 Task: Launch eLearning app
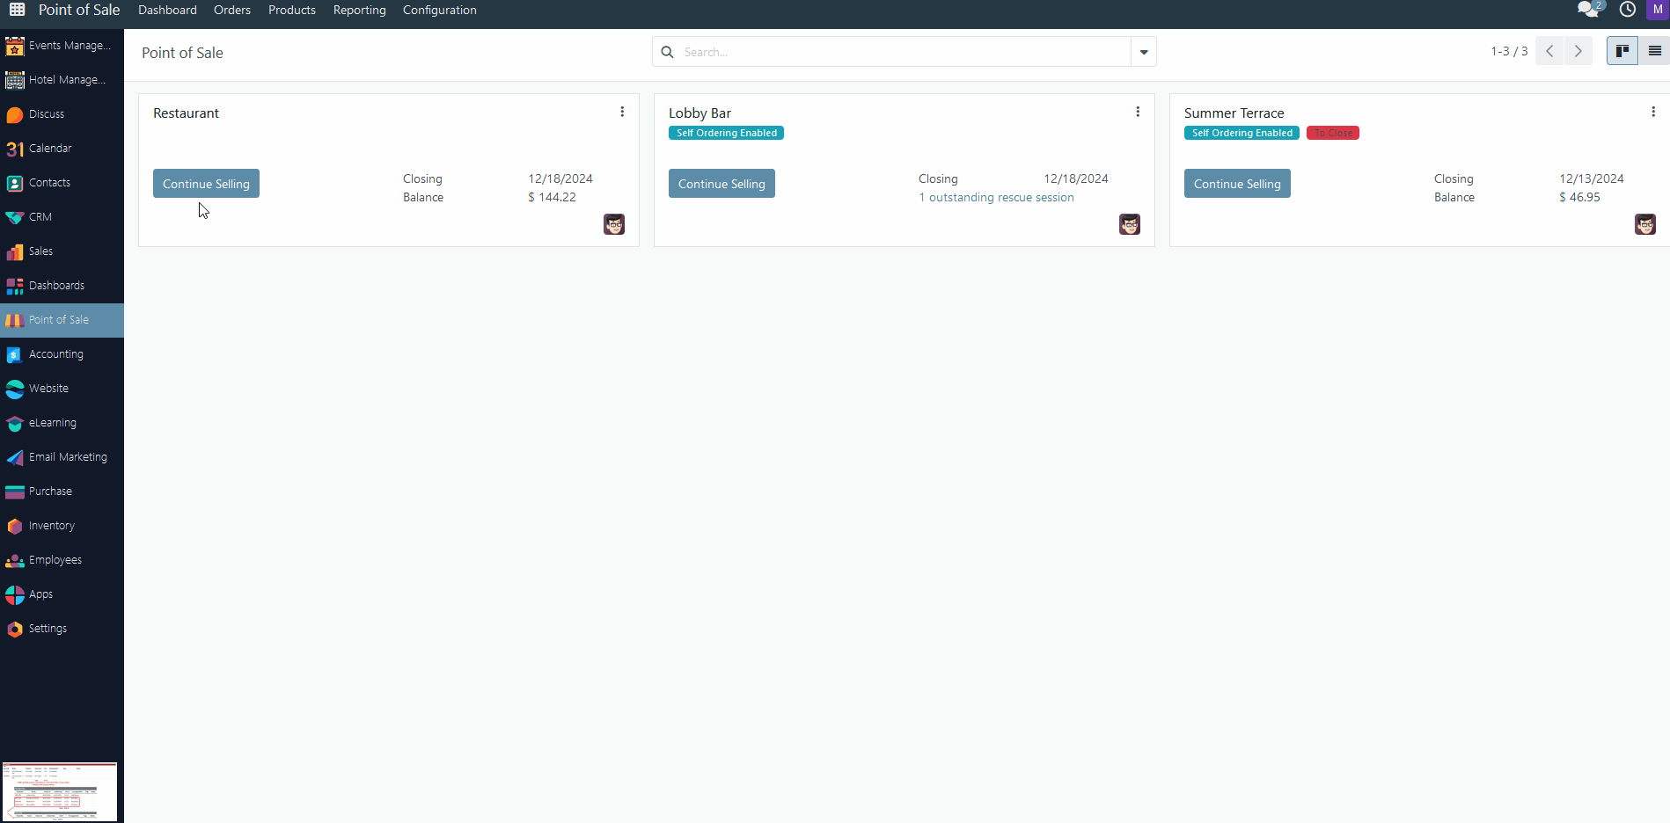(62, 423)
